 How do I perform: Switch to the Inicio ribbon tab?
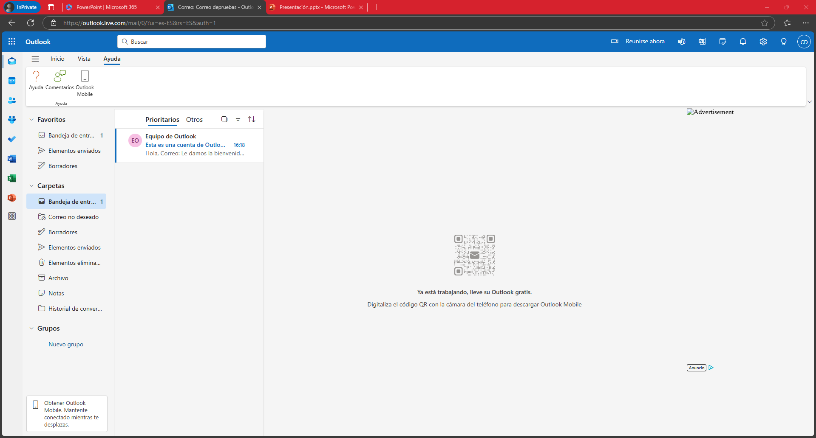tap(57, 59)
